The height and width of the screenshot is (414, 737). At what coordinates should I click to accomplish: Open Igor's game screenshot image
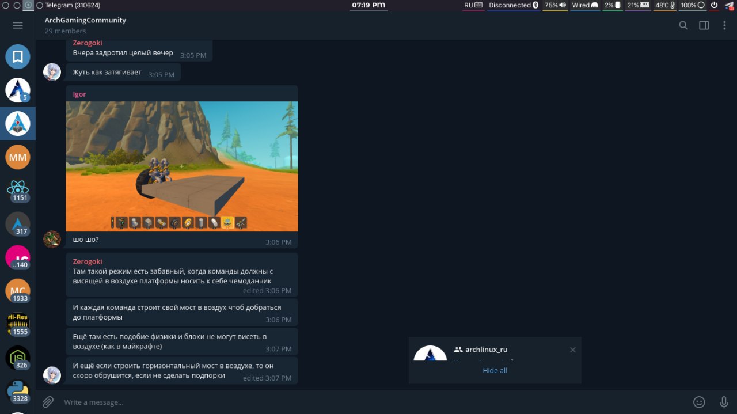182,166
